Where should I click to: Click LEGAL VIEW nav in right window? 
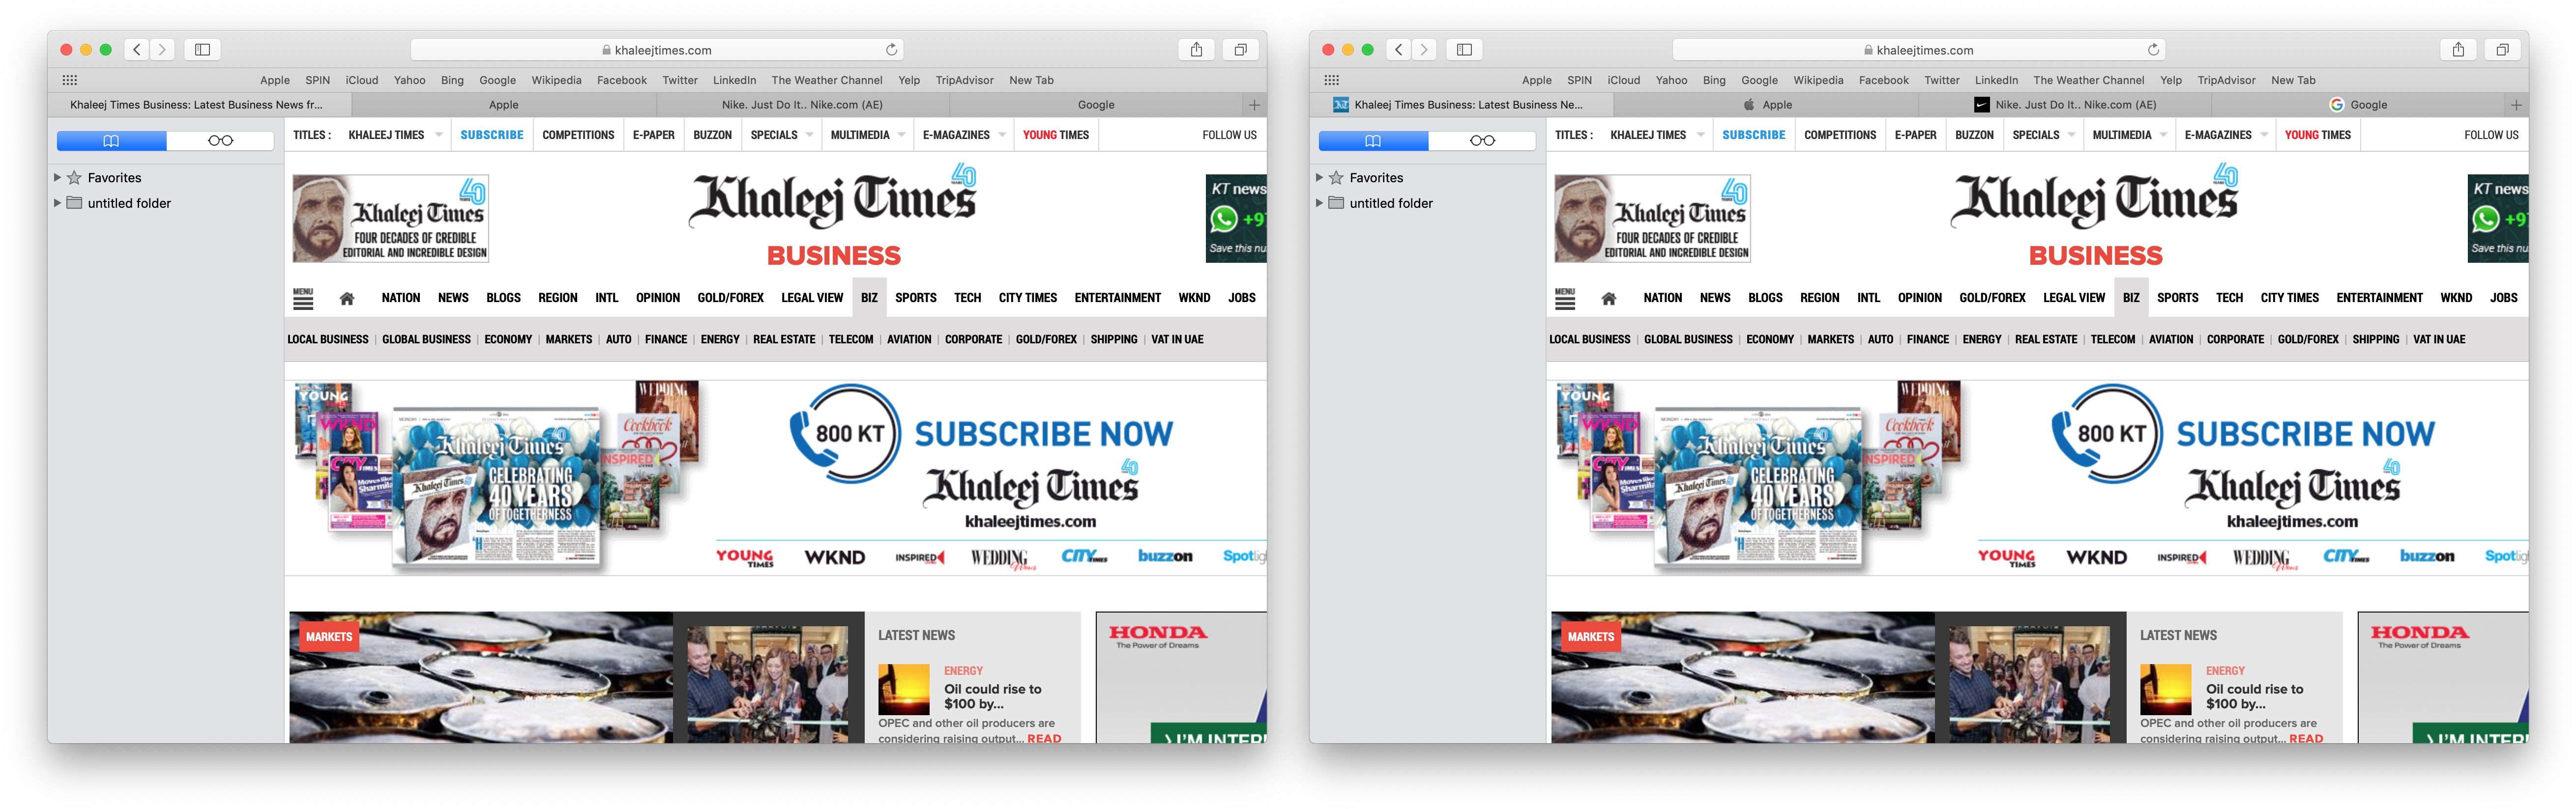click(2074, 298)
